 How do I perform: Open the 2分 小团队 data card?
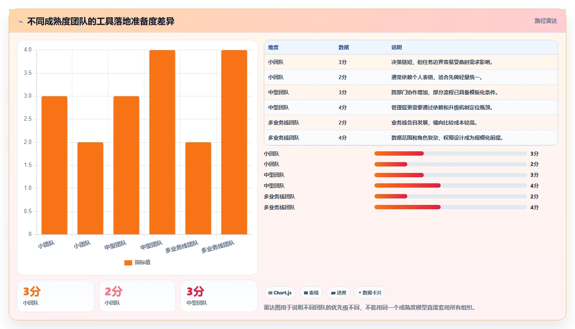pyautogui.click(x=137, y=296)
